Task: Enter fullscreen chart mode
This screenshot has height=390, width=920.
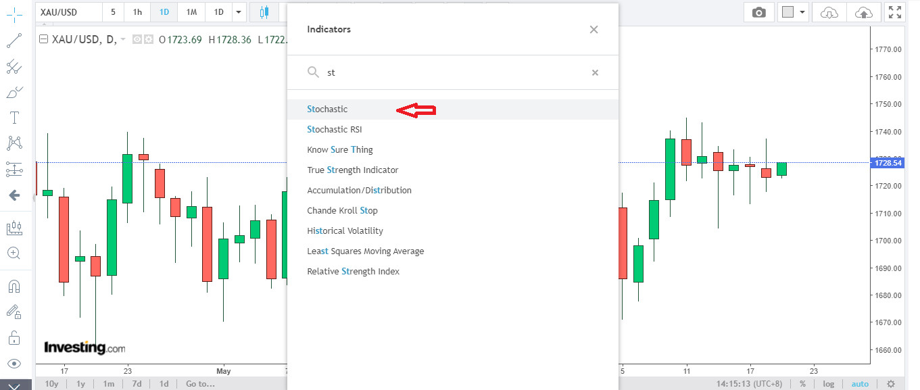Action: point(896,12)
